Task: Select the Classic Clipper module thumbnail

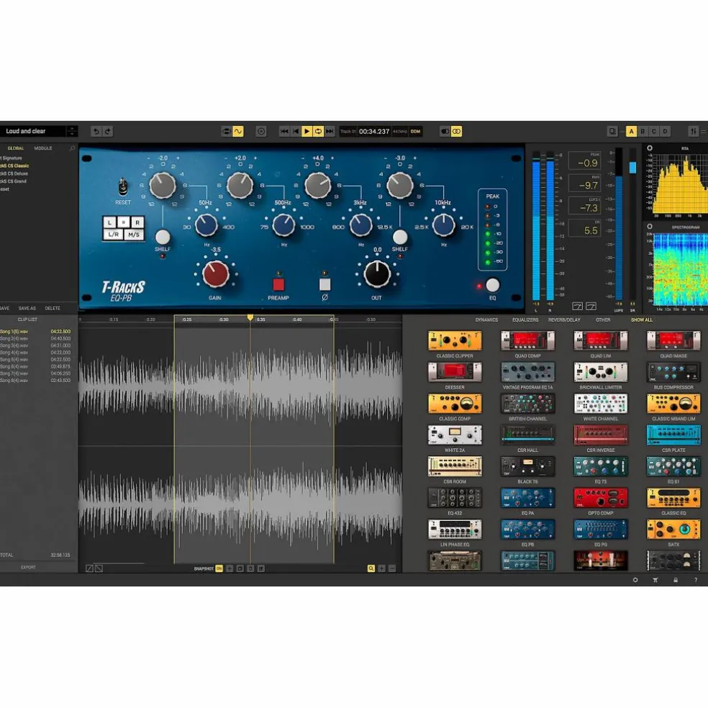Action: [455, 340]
